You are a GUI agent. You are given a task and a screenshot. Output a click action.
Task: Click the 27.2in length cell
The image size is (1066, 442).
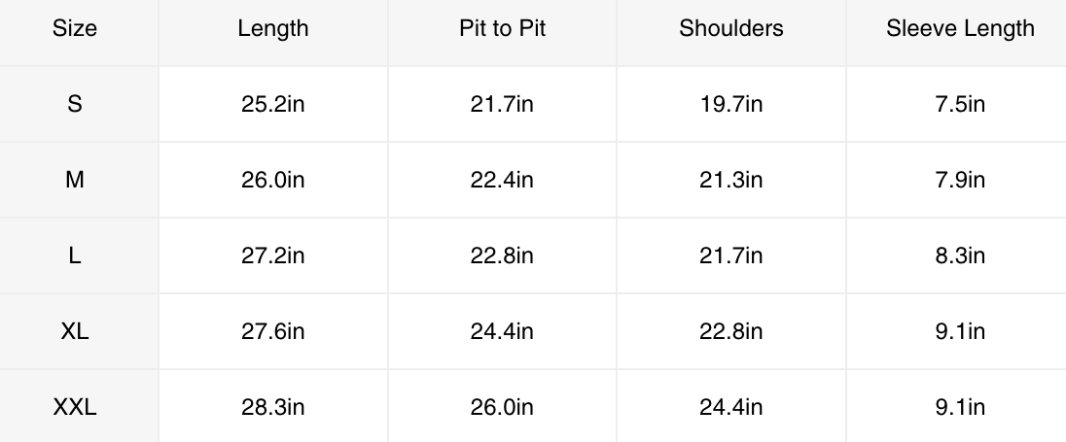(272, 255)
